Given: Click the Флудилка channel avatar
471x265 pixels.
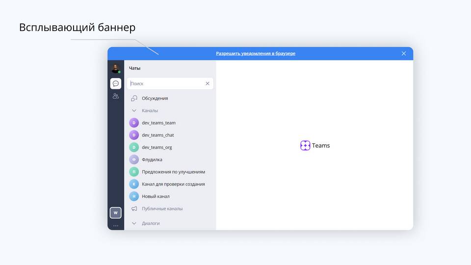Looking at the screenshot, I should (134, 159).
